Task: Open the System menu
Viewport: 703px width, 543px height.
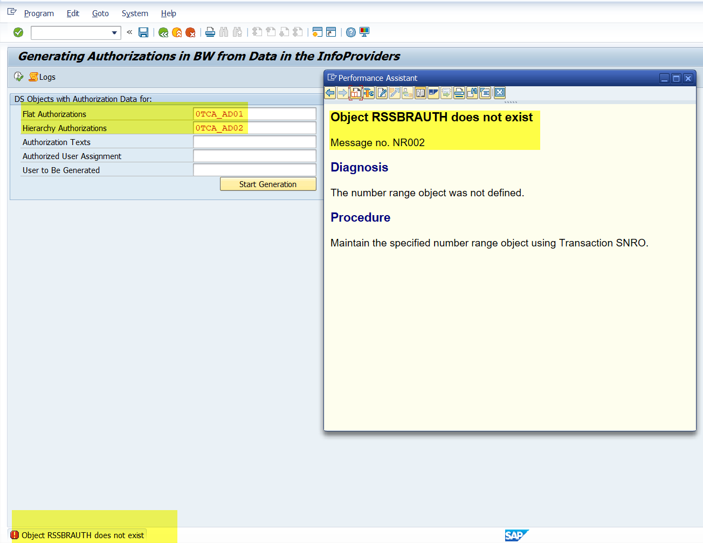Action: tap(135, 13)
